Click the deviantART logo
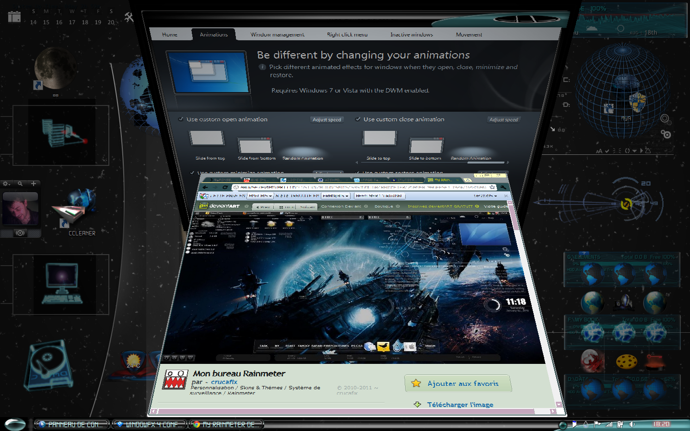The width and height of the screenshot is (690, 431). [220, 206]
